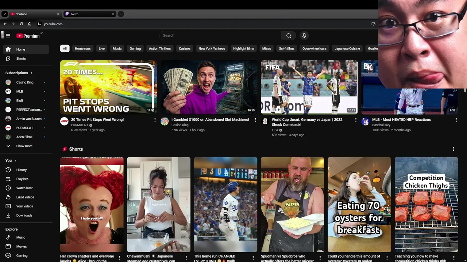
Task: Select the All filter chip
Action: pyautogui.click(x=65, y=48)
